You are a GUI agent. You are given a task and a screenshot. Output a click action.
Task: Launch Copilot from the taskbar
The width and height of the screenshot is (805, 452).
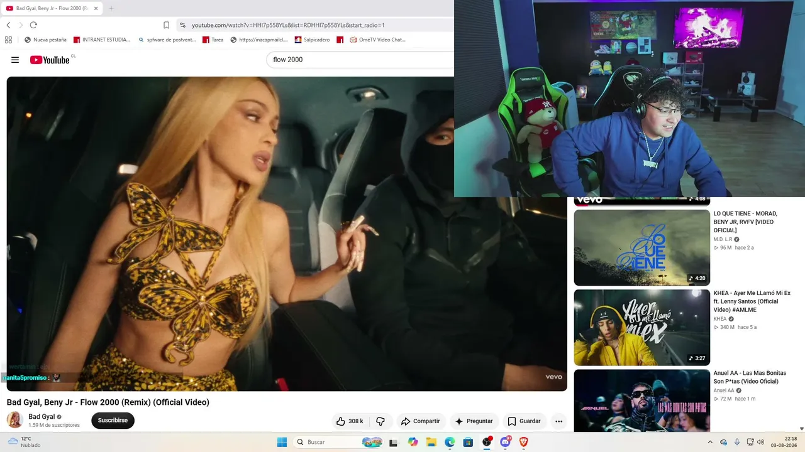pos(413,442)
